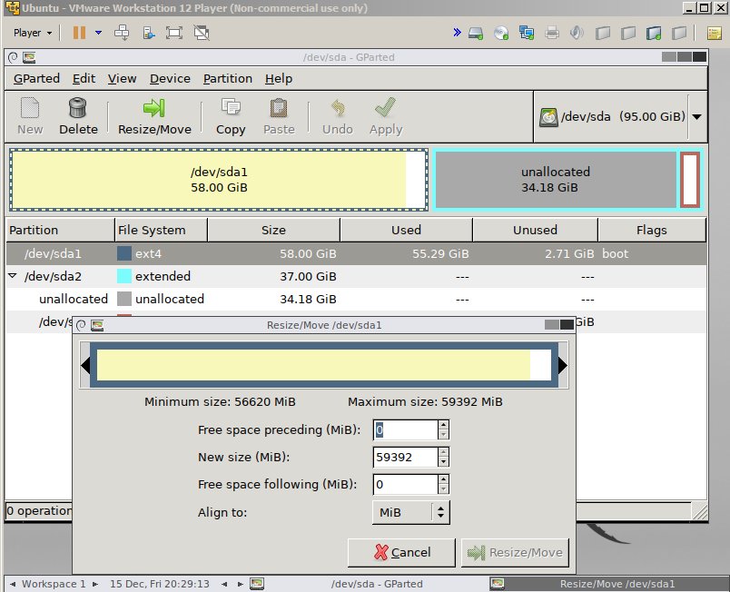This screenshot has width=730, height=592.
Task: Click the Flags column header
Action: (x=652, y=230)
